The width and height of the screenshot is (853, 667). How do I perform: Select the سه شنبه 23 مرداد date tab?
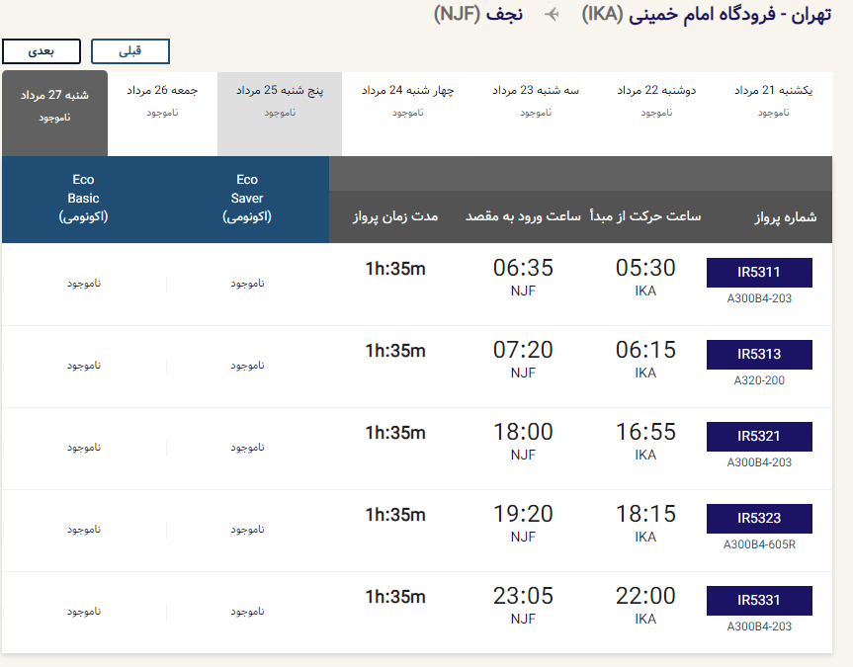[x=536, y=114]
